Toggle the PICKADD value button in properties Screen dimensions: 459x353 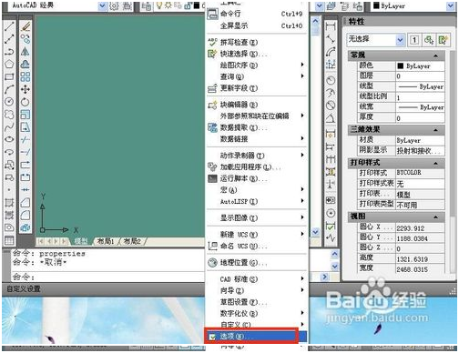coord(414,40)
